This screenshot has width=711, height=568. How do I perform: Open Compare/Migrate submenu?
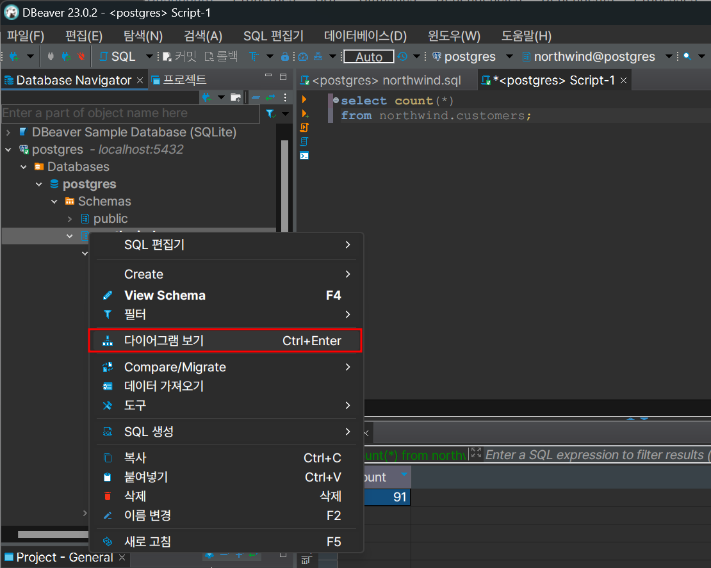coord(226,367)
